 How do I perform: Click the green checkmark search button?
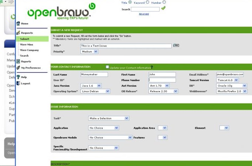(163, 8)
